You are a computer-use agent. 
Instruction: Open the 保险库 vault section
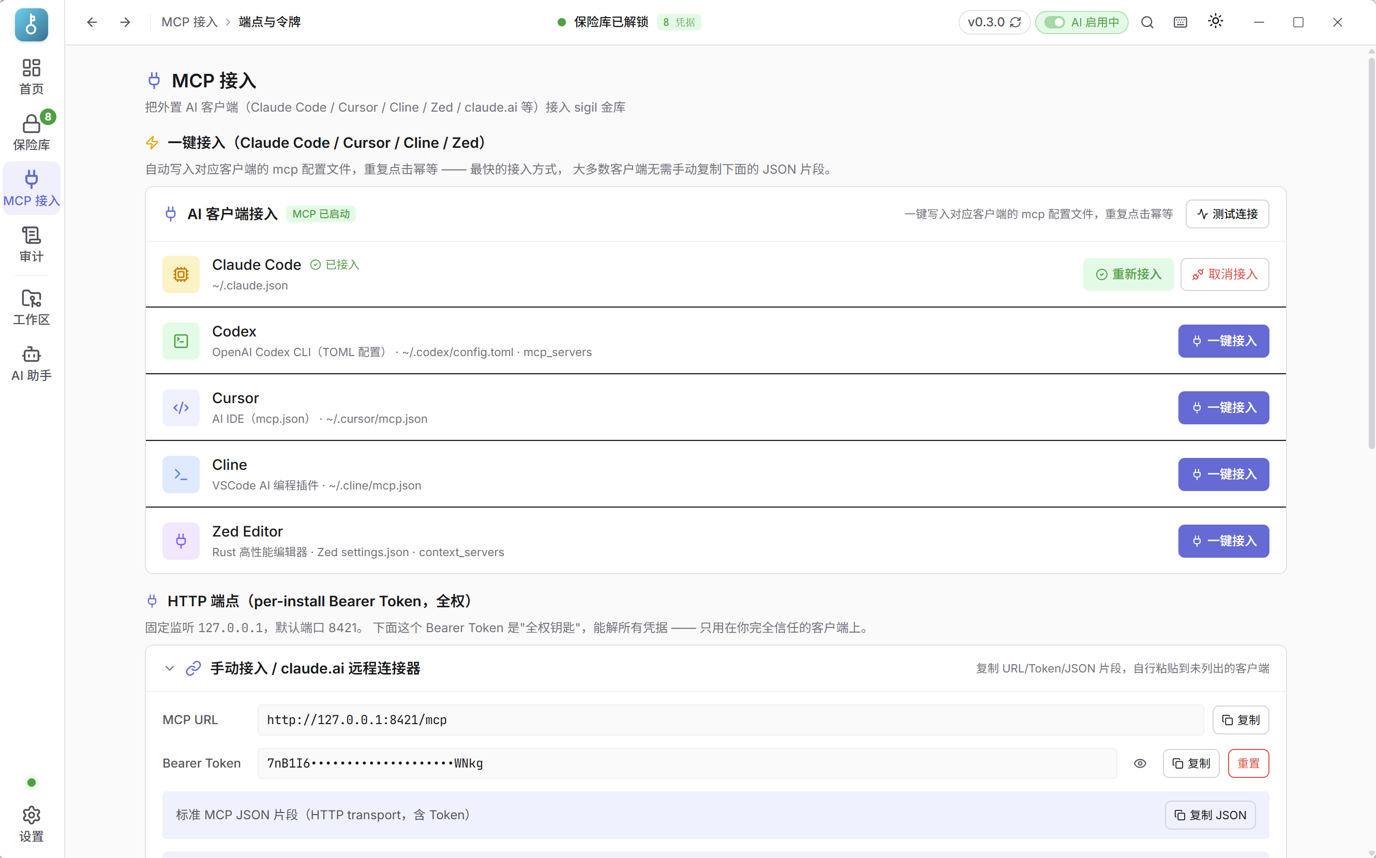coord(31,132)
